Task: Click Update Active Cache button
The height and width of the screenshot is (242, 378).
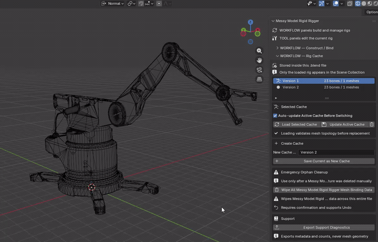Action: pos(344,124)
